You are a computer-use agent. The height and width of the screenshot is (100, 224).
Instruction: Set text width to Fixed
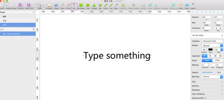[218, 60]
